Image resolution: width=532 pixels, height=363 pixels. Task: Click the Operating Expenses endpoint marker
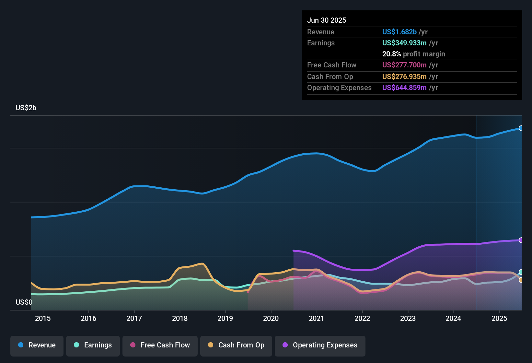521,240
